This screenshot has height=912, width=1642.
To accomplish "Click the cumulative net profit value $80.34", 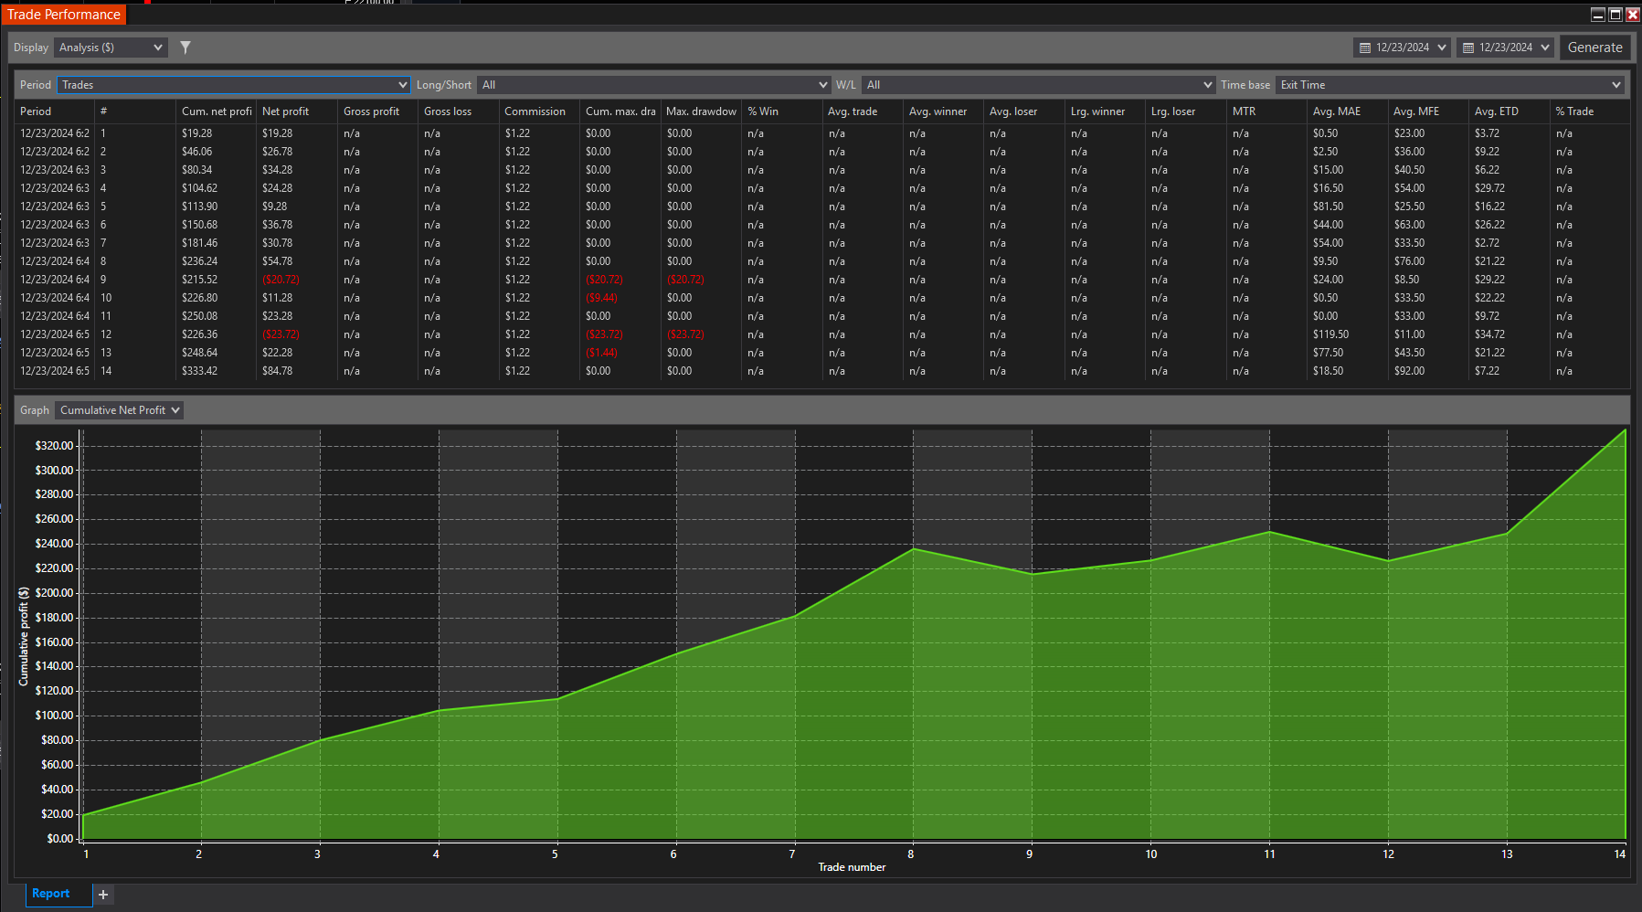I will [x=197, y=170].
